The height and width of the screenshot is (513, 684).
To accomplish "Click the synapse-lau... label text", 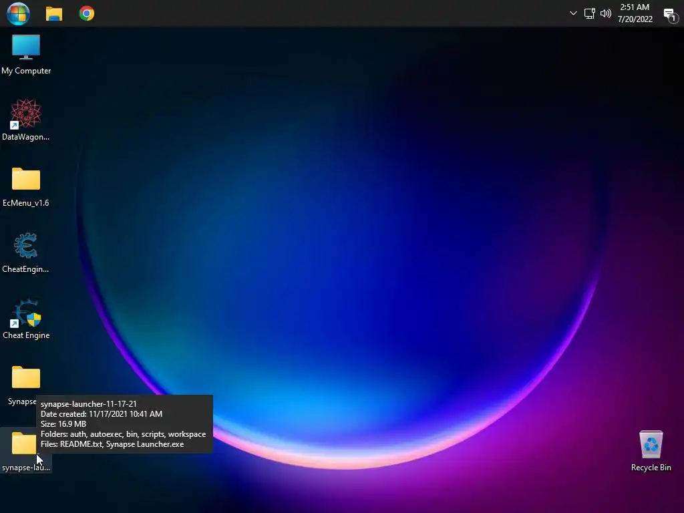I will (26, 468).
